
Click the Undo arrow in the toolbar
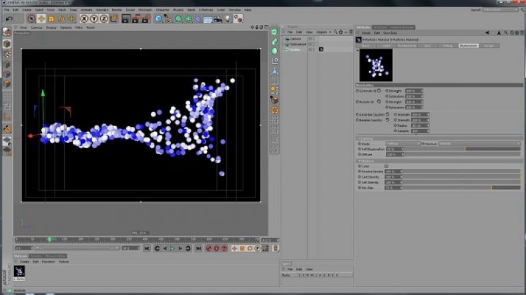[9, 19]
